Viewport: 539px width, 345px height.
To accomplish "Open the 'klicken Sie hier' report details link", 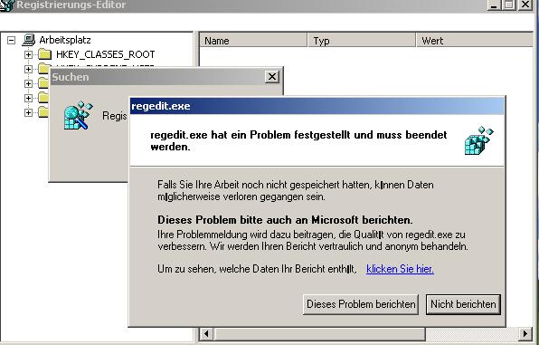I will pos(400,269).
